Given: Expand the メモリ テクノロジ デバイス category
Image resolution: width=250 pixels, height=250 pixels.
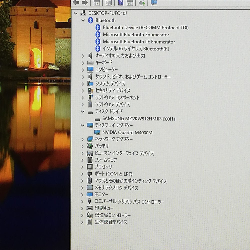Looking at the screenshot, I should coord(82,188).
